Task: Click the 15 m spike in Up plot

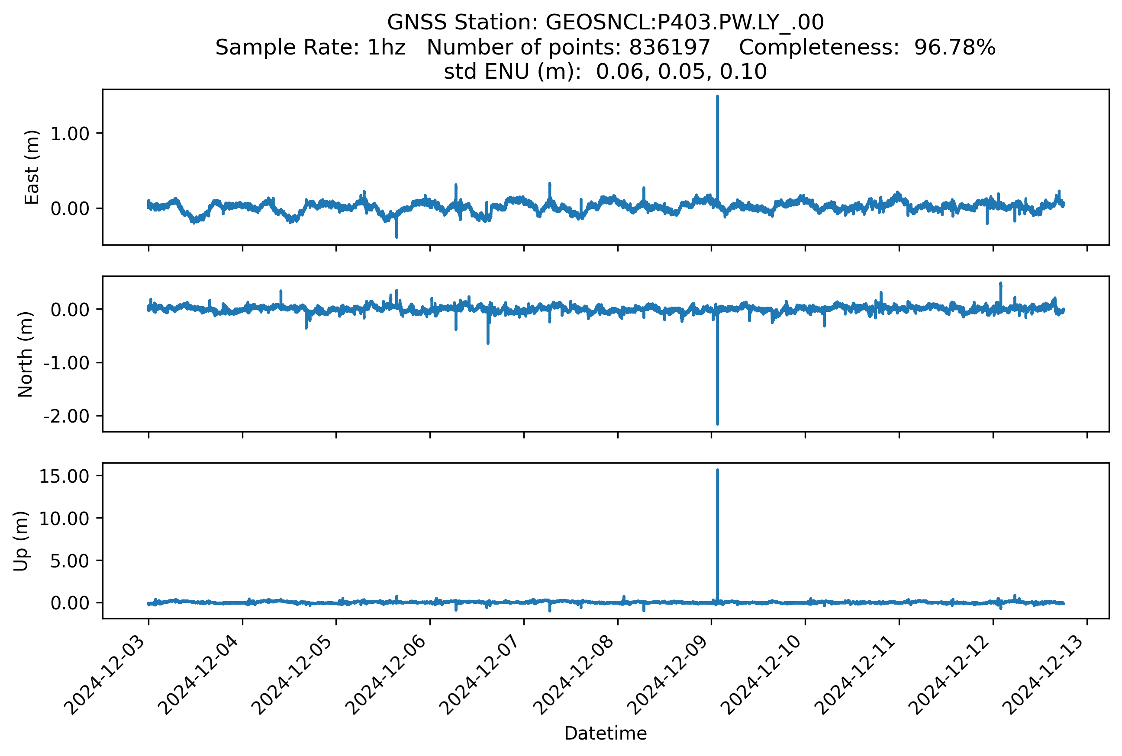Action: click(718, 530)
